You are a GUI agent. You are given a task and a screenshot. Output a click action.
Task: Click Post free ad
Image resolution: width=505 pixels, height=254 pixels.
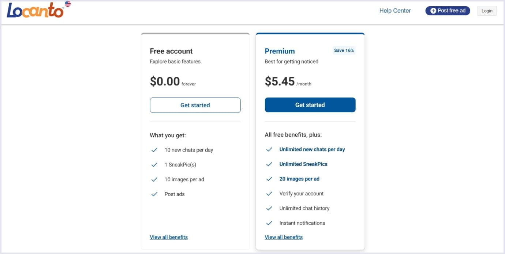point(448,11)
